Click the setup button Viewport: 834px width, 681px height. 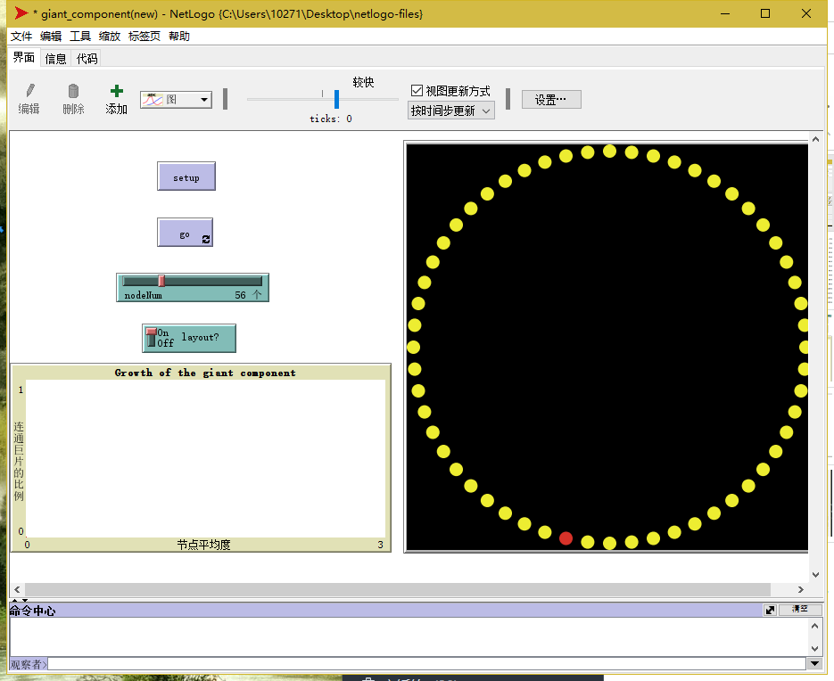point(186,176)
